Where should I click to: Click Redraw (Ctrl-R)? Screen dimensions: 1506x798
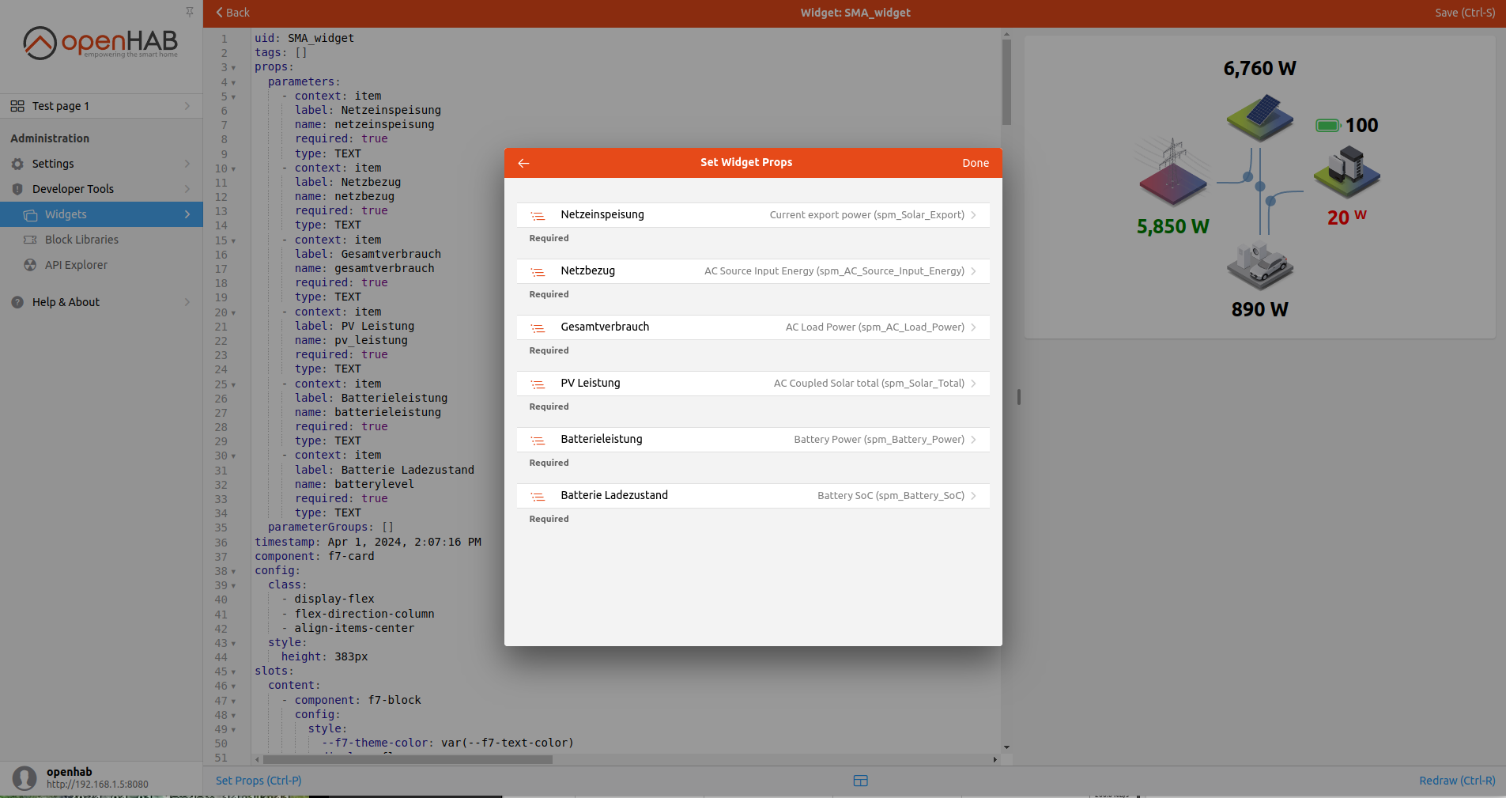1457,781
